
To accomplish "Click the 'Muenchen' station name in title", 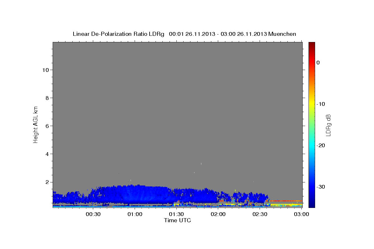I will (282, 34).
